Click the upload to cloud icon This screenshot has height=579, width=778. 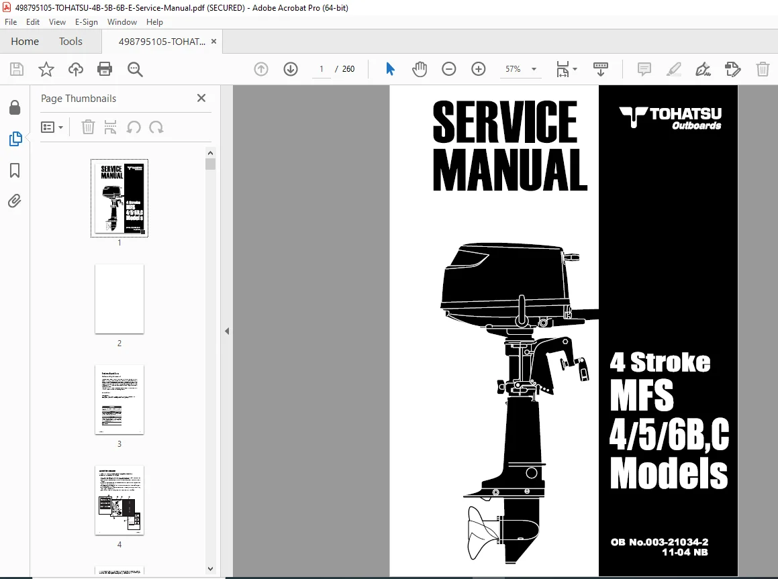click(x=75, y=69)
